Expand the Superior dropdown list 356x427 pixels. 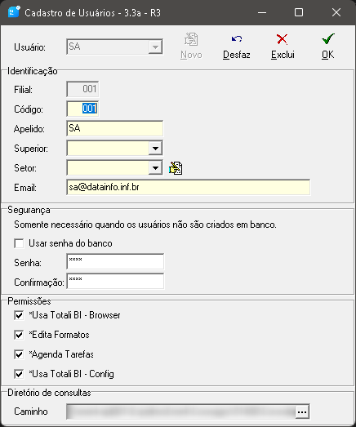pos(155,149)
